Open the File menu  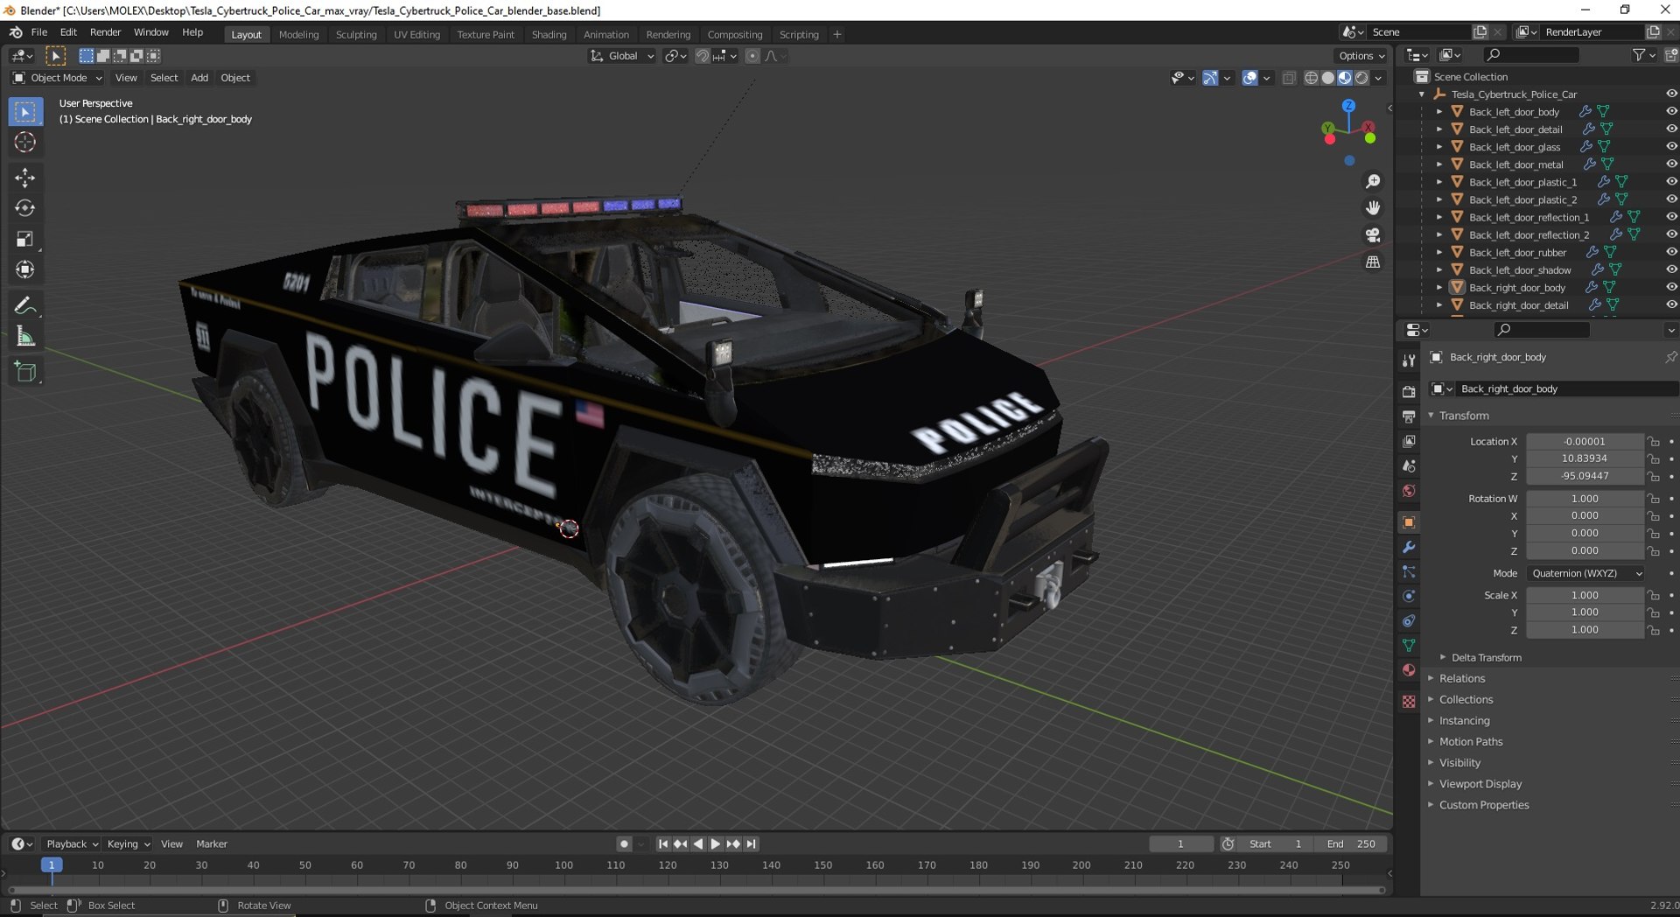39,32
